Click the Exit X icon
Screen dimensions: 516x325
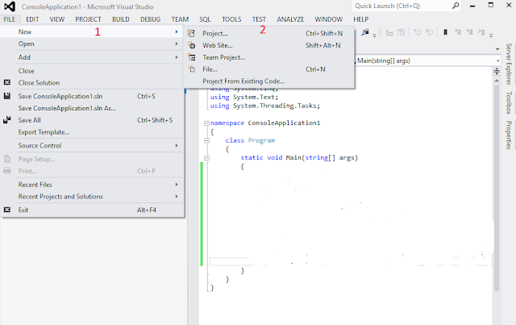pos(7,210)
